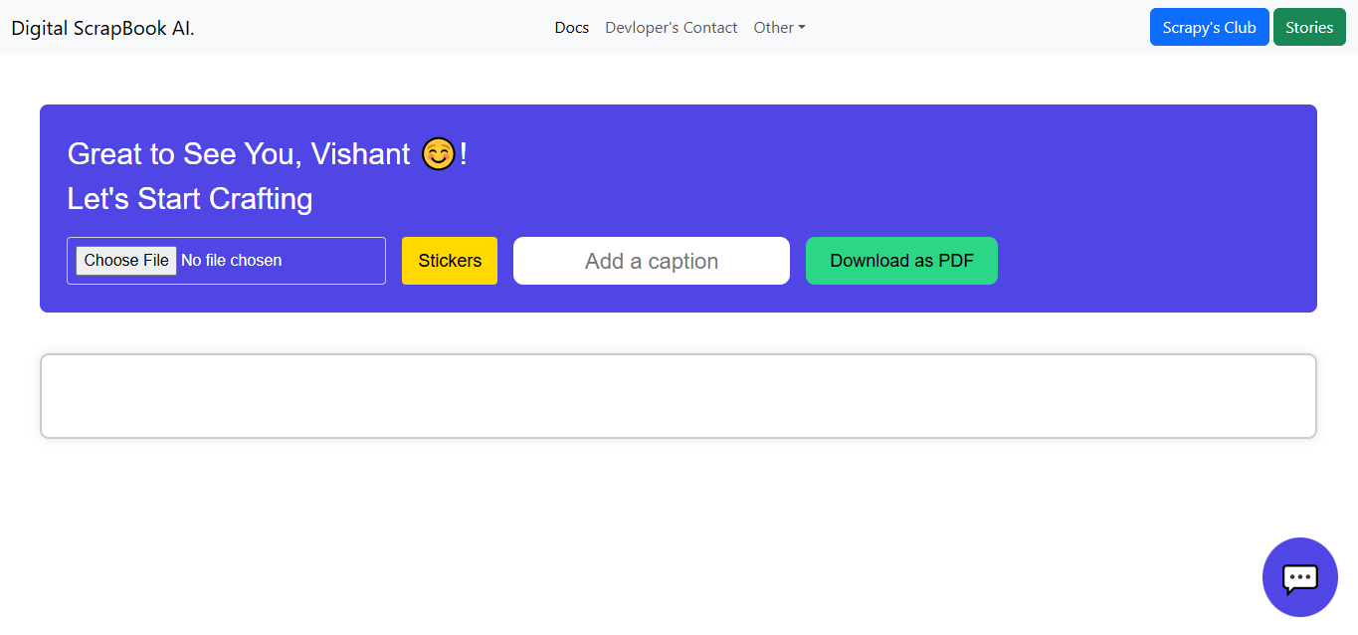Click the caret arrow beside Other
Screen dimensions: 1358x635
[x=802, y=28]
